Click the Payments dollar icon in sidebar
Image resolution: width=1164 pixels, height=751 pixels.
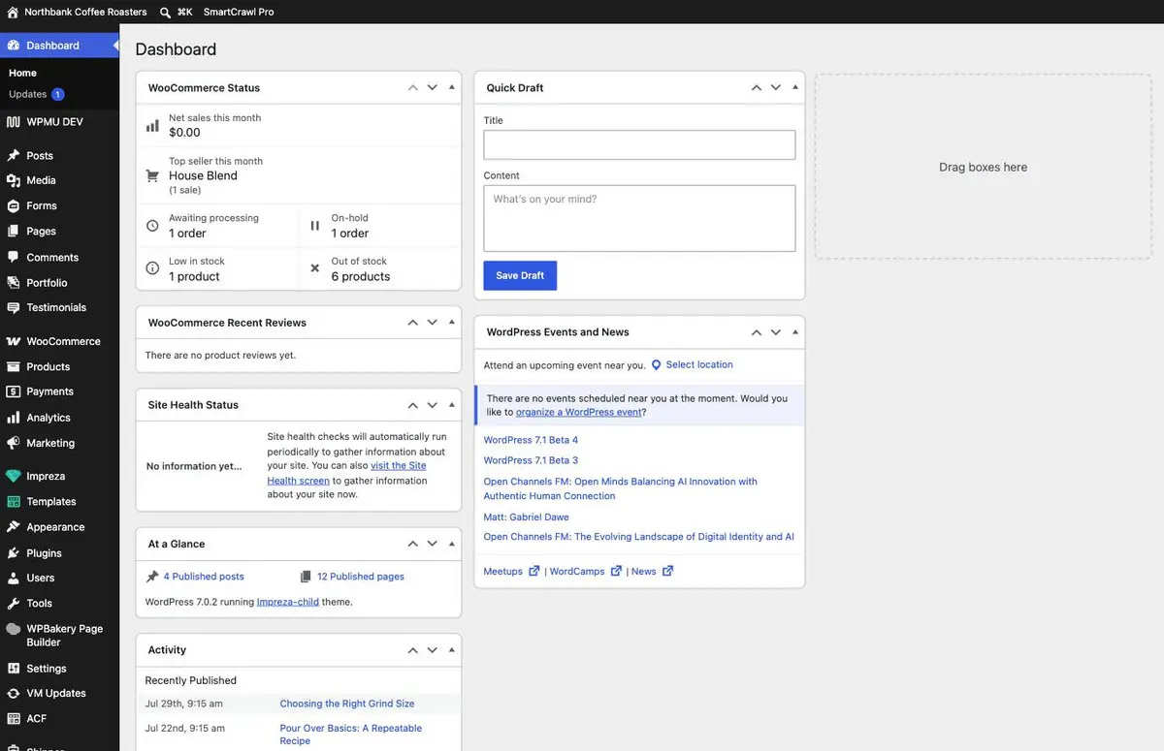point(13,391)
